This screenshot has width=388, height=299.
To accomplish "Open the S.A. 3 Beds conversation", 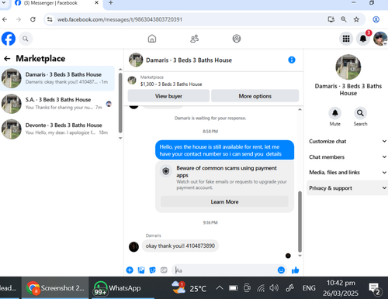I will pyautogui.click(x=57, y=104).
